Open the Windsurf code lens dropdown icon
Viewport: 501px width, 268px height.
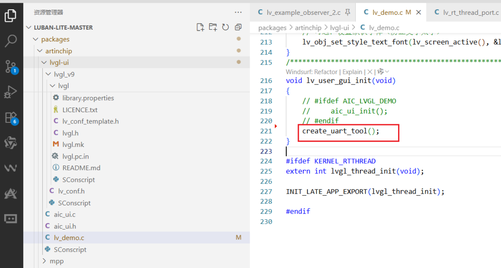(x=383, y=71)
